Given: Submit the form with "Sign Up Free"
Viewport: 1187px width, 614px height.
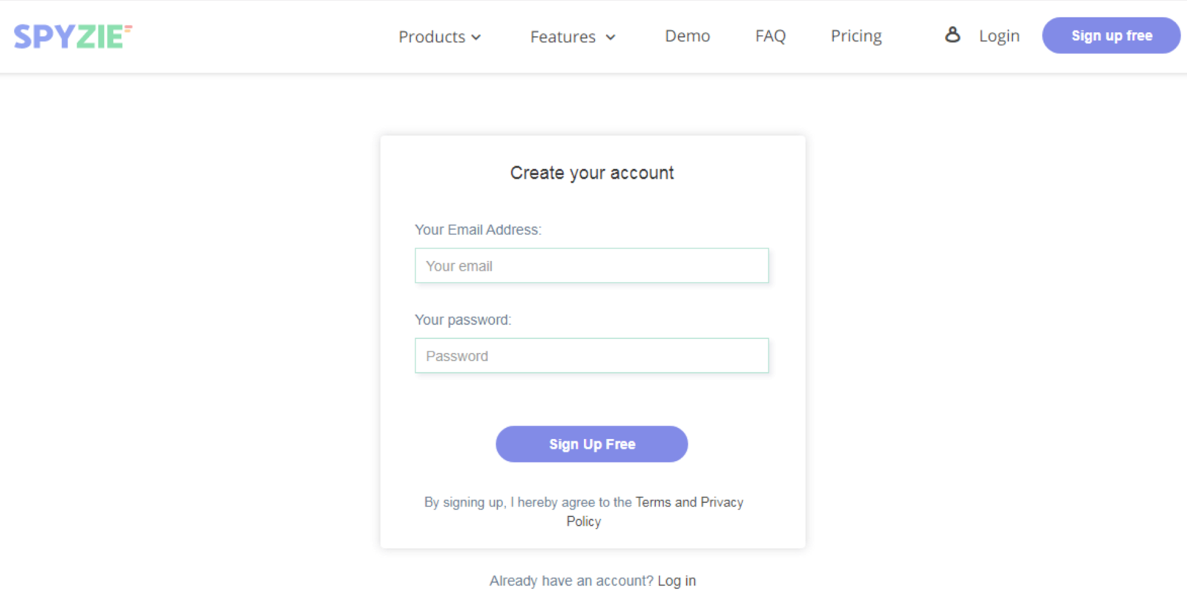Looking at the screenshot, I should 591,444.
